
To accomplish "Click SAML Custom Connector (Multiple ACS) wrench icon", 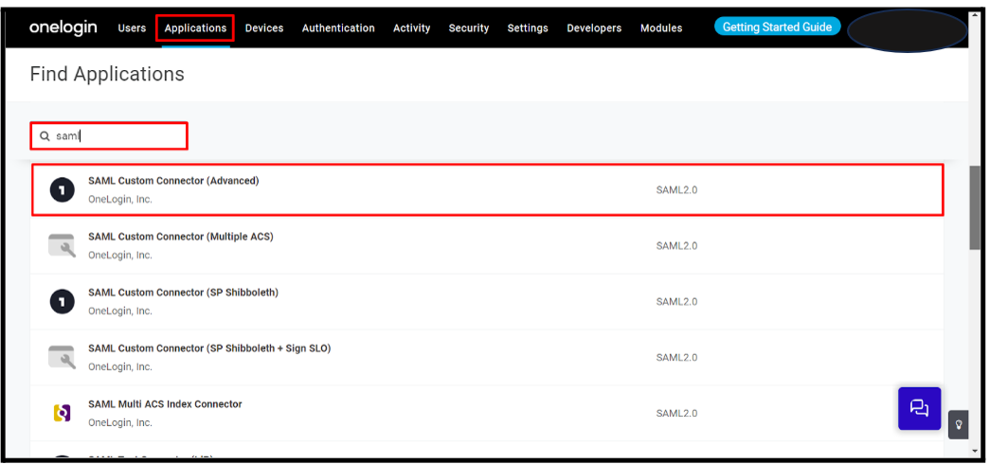I will coord(62,245).
